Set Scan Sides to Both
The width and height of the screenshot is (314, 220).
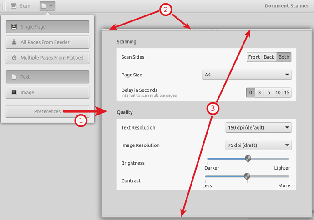[x=284, y=57]
